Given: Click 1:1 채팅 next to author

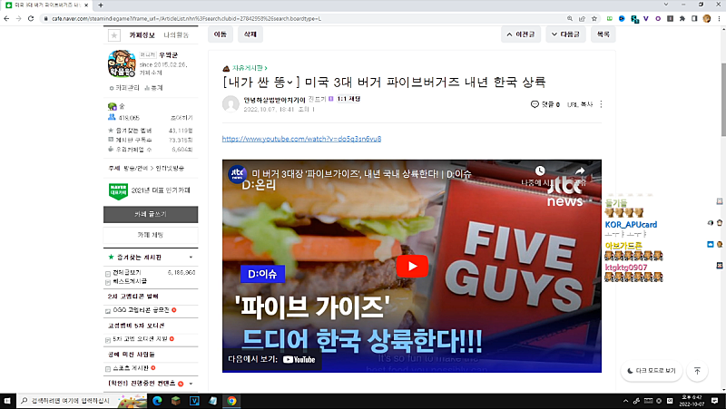Looking at the screenshot, I should click(x=348, y=99).
